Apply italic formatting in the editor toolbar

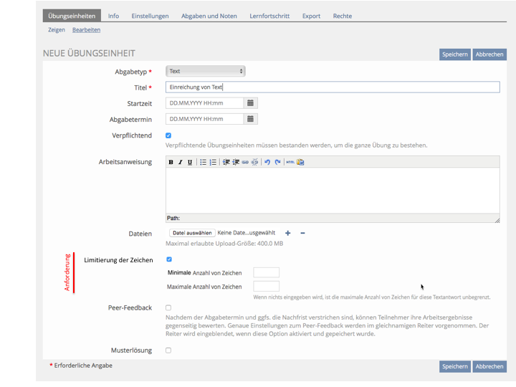181,162
